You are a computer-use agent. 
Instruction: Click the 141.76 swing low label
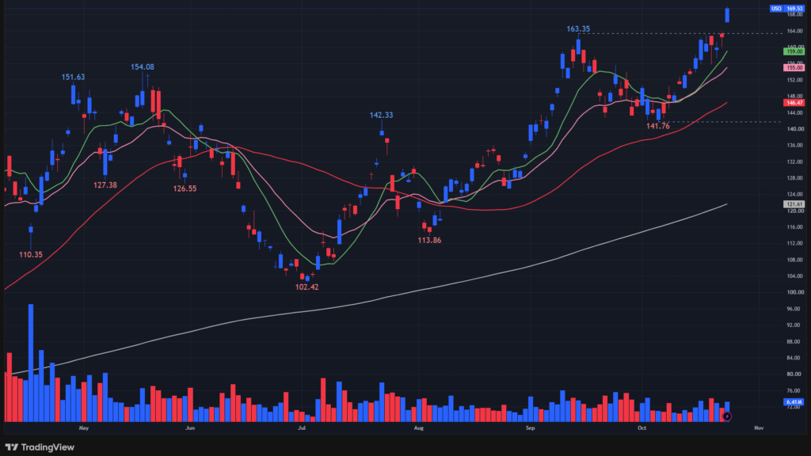(x=658, y=126)
